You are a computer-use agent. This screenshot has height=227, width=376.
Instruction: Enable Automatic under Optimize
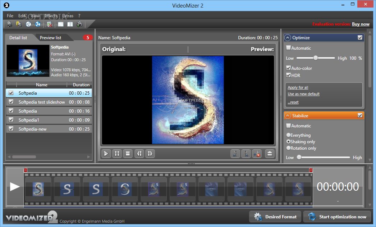tap(289, 48)
